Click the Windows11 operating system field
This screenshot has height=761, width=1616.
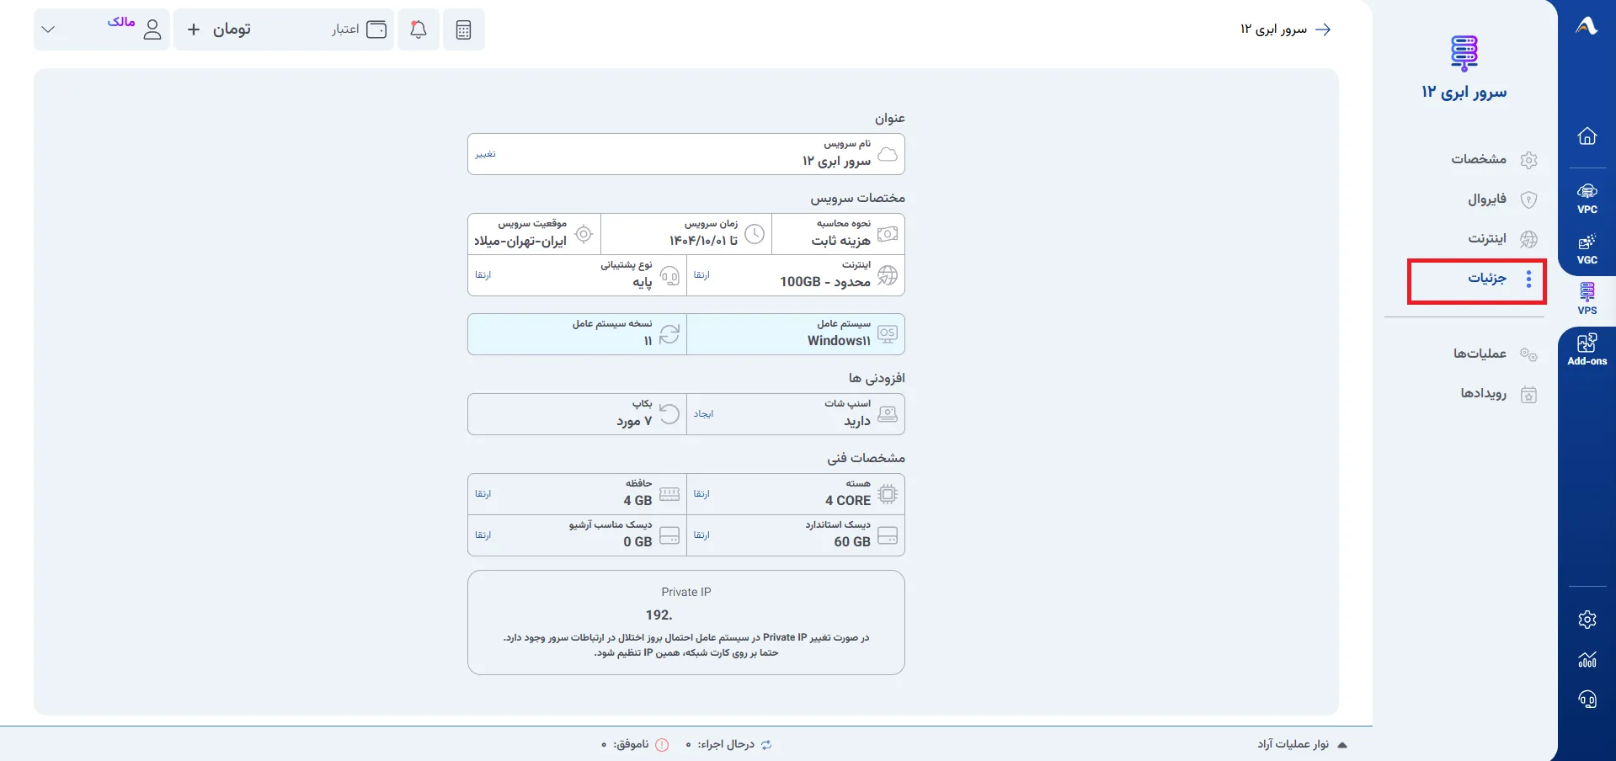pyautogui.click(x=796, y=334)
